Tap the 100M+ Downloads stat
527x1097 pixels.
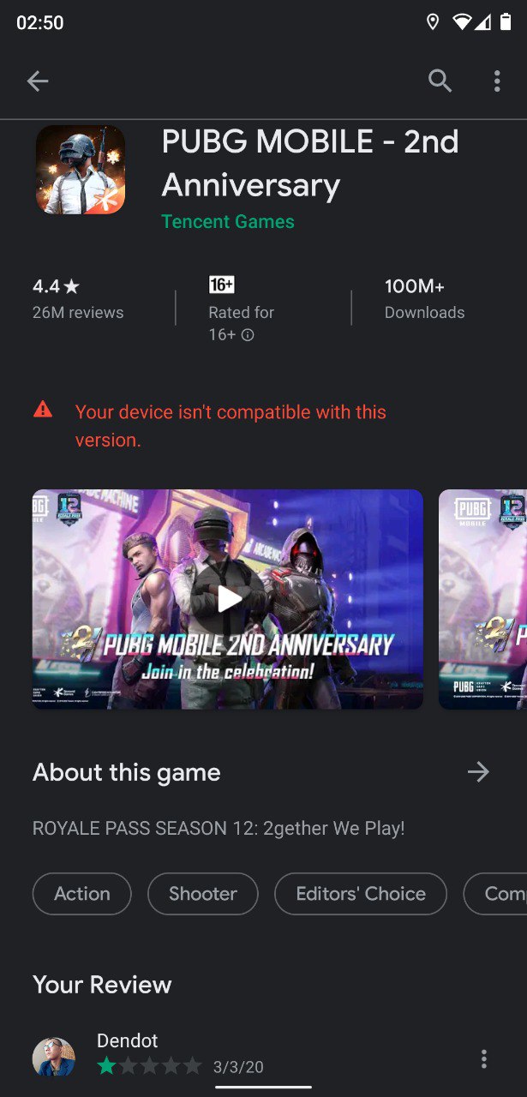pyautogui.click(x=424, y=298)
